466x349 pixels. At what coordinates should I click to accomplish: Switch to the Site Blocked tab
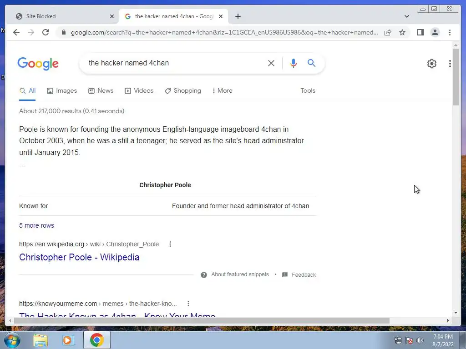click(62, 16)
